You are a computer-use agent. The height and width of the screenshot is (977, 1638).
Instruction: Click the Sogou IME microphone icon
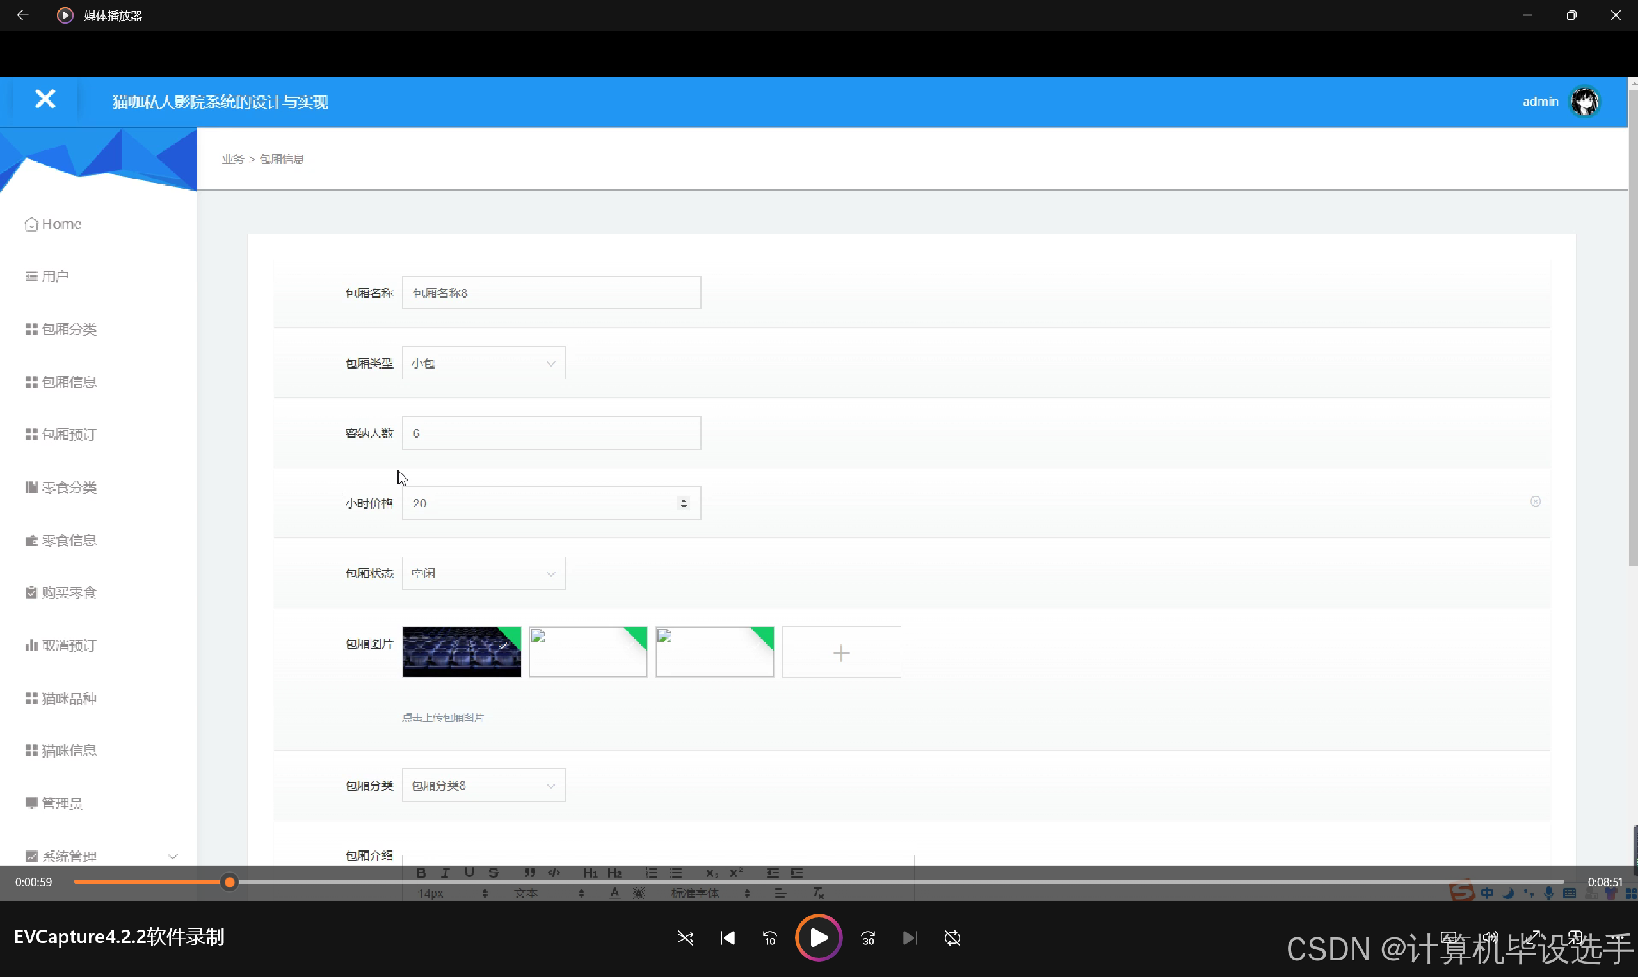pyautogui.click(x=1549, y=893)
